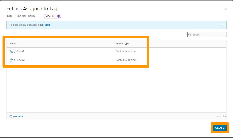Click the magnifier icon in the search box
This screenshot has height=138, width=233.
[190, 35]
